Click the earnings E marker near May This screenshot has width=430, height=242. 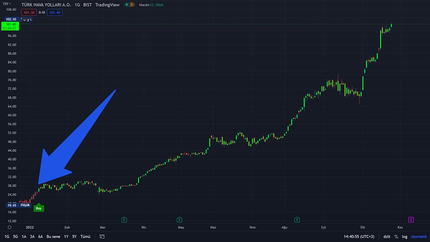click(179, 220)
